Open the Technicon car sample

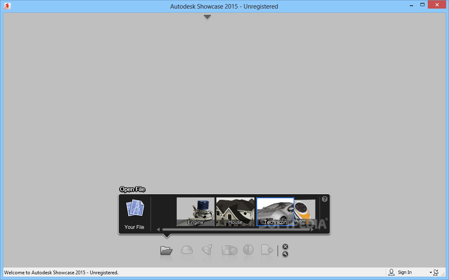pos(275,212)
